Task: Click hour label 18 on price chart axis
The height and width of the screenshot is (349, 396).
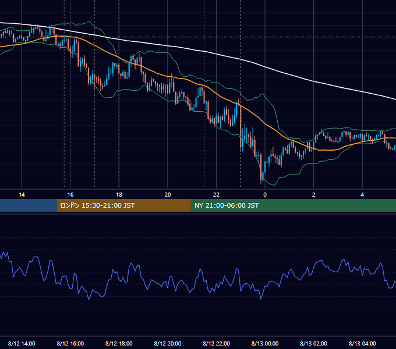Action: [x=119, y=195]
